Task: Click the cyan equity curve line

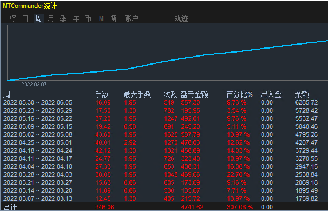Action: (167, 61)
